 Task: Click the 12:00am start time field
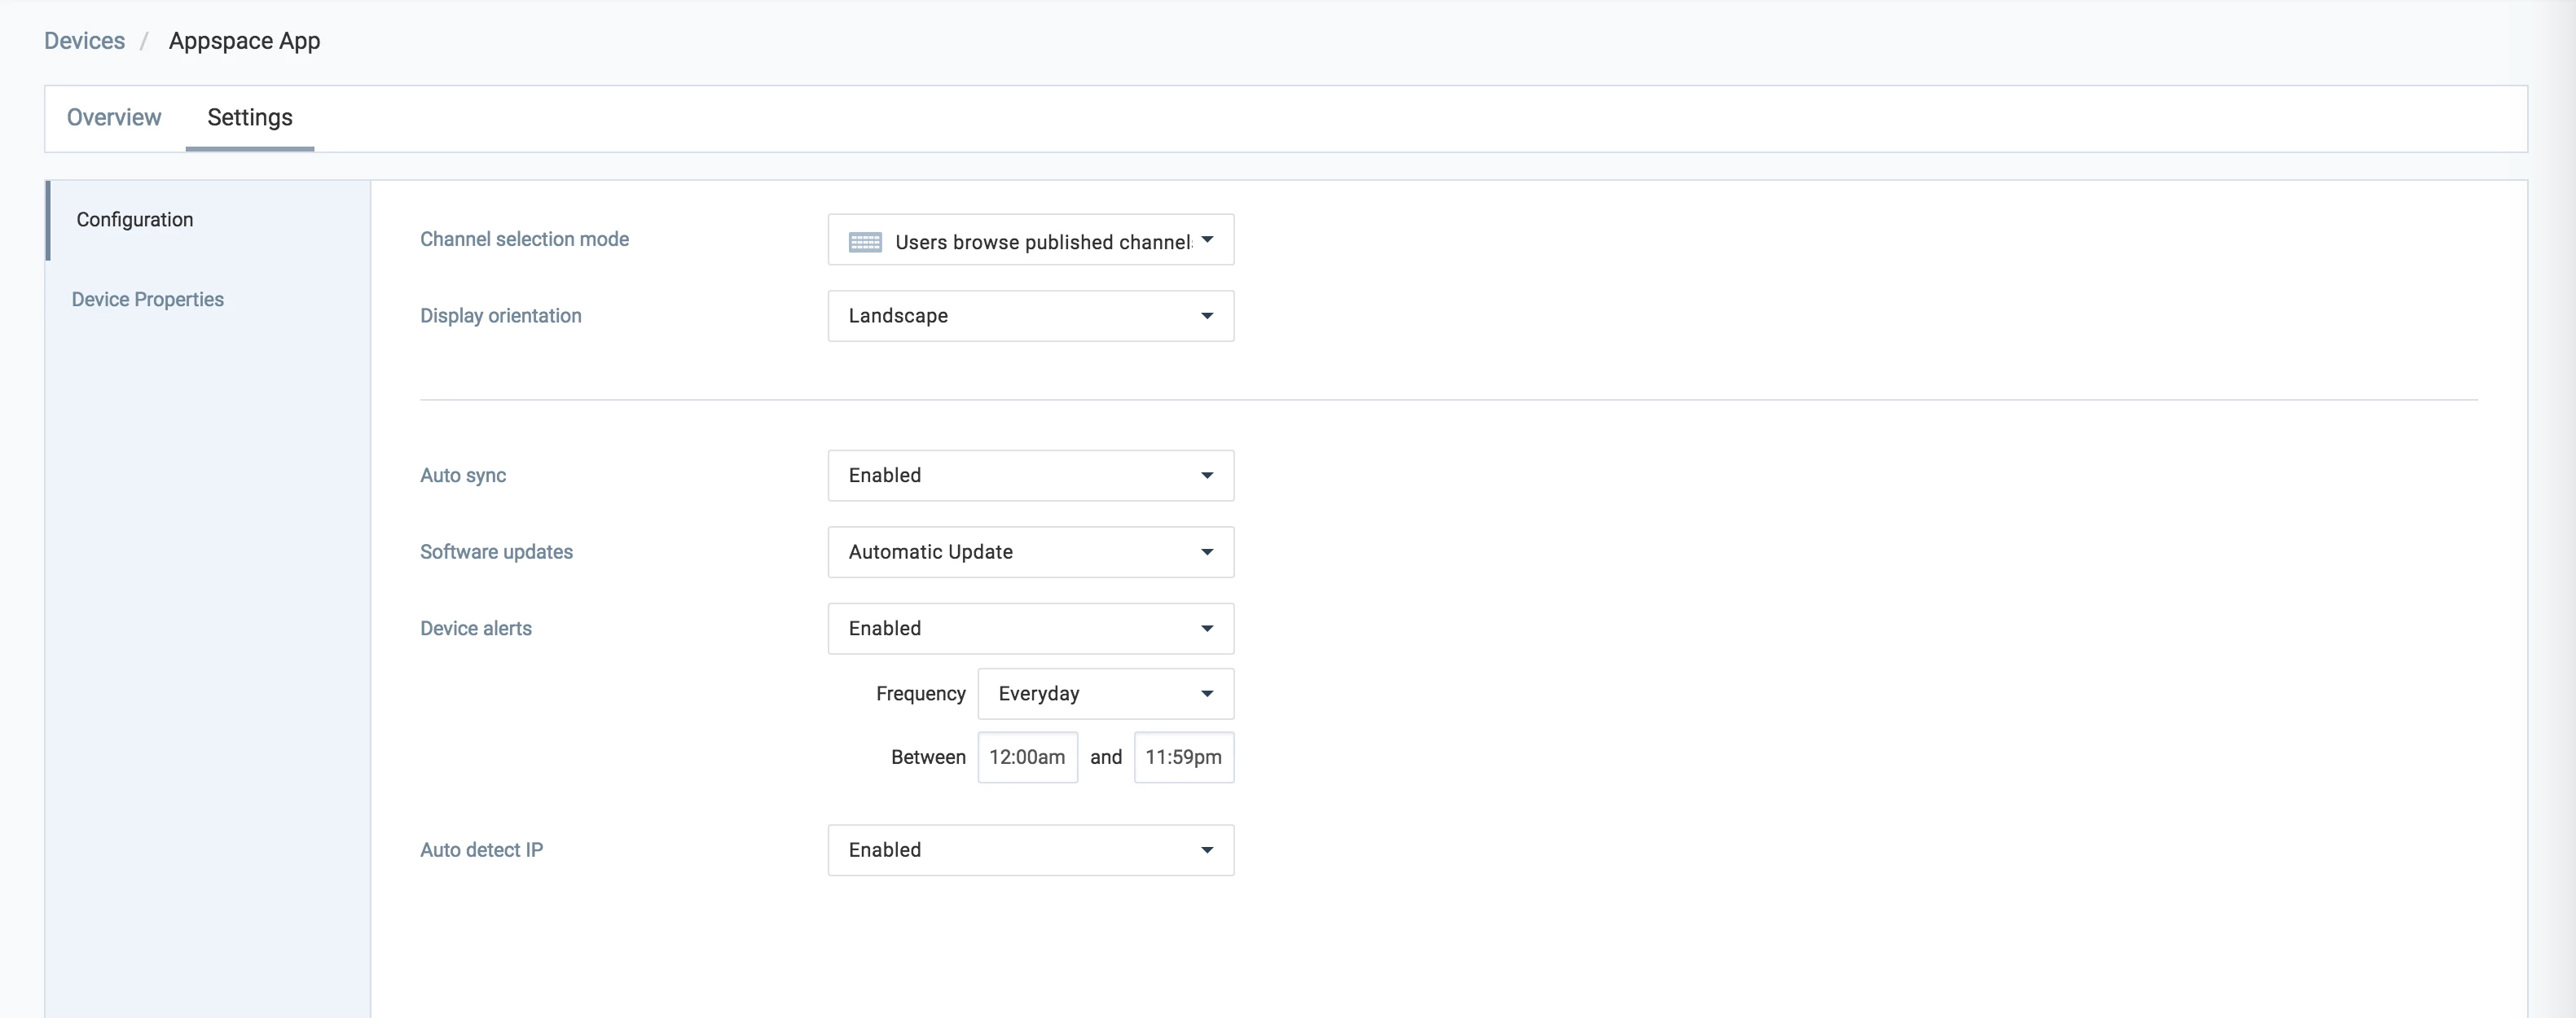click(1027, 758)
